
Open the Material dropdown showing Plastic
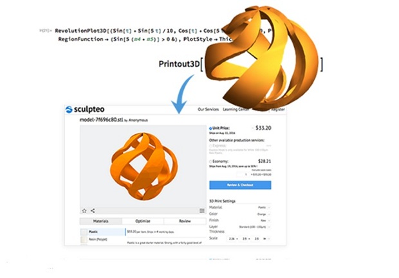pyautogui.click(x=264, y=207)
